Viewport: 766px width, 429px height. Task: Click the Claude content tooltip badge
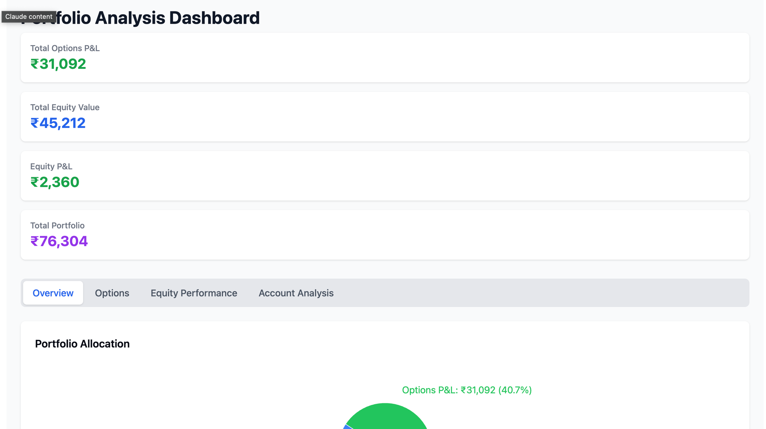tap(29, 17)
